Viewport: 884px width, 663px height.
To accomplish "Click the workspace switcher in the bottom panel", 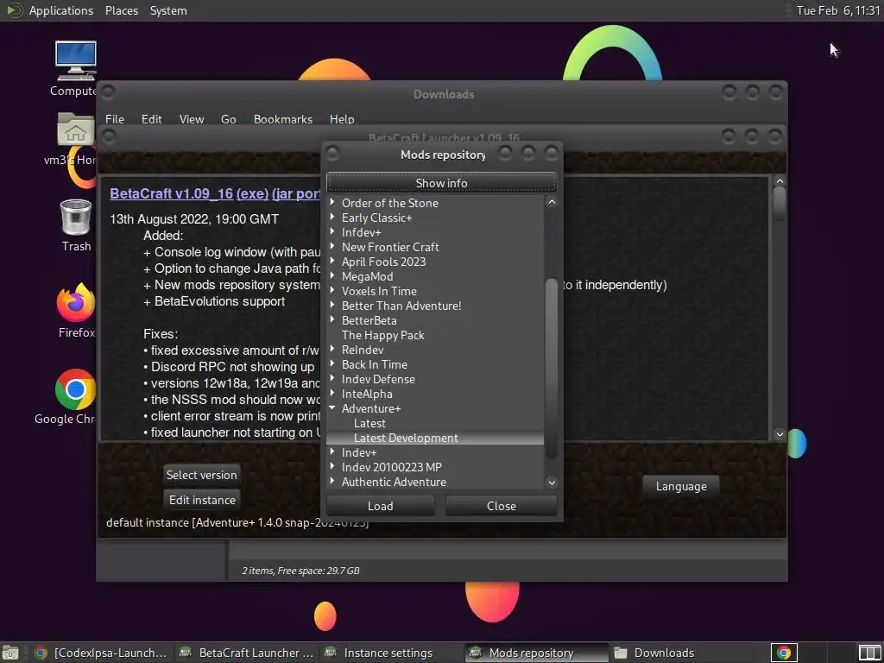I will (869, 653).
